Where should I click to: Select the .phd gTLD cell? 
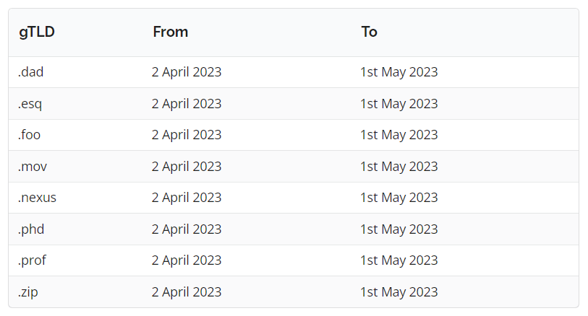[x=32, y=229]
